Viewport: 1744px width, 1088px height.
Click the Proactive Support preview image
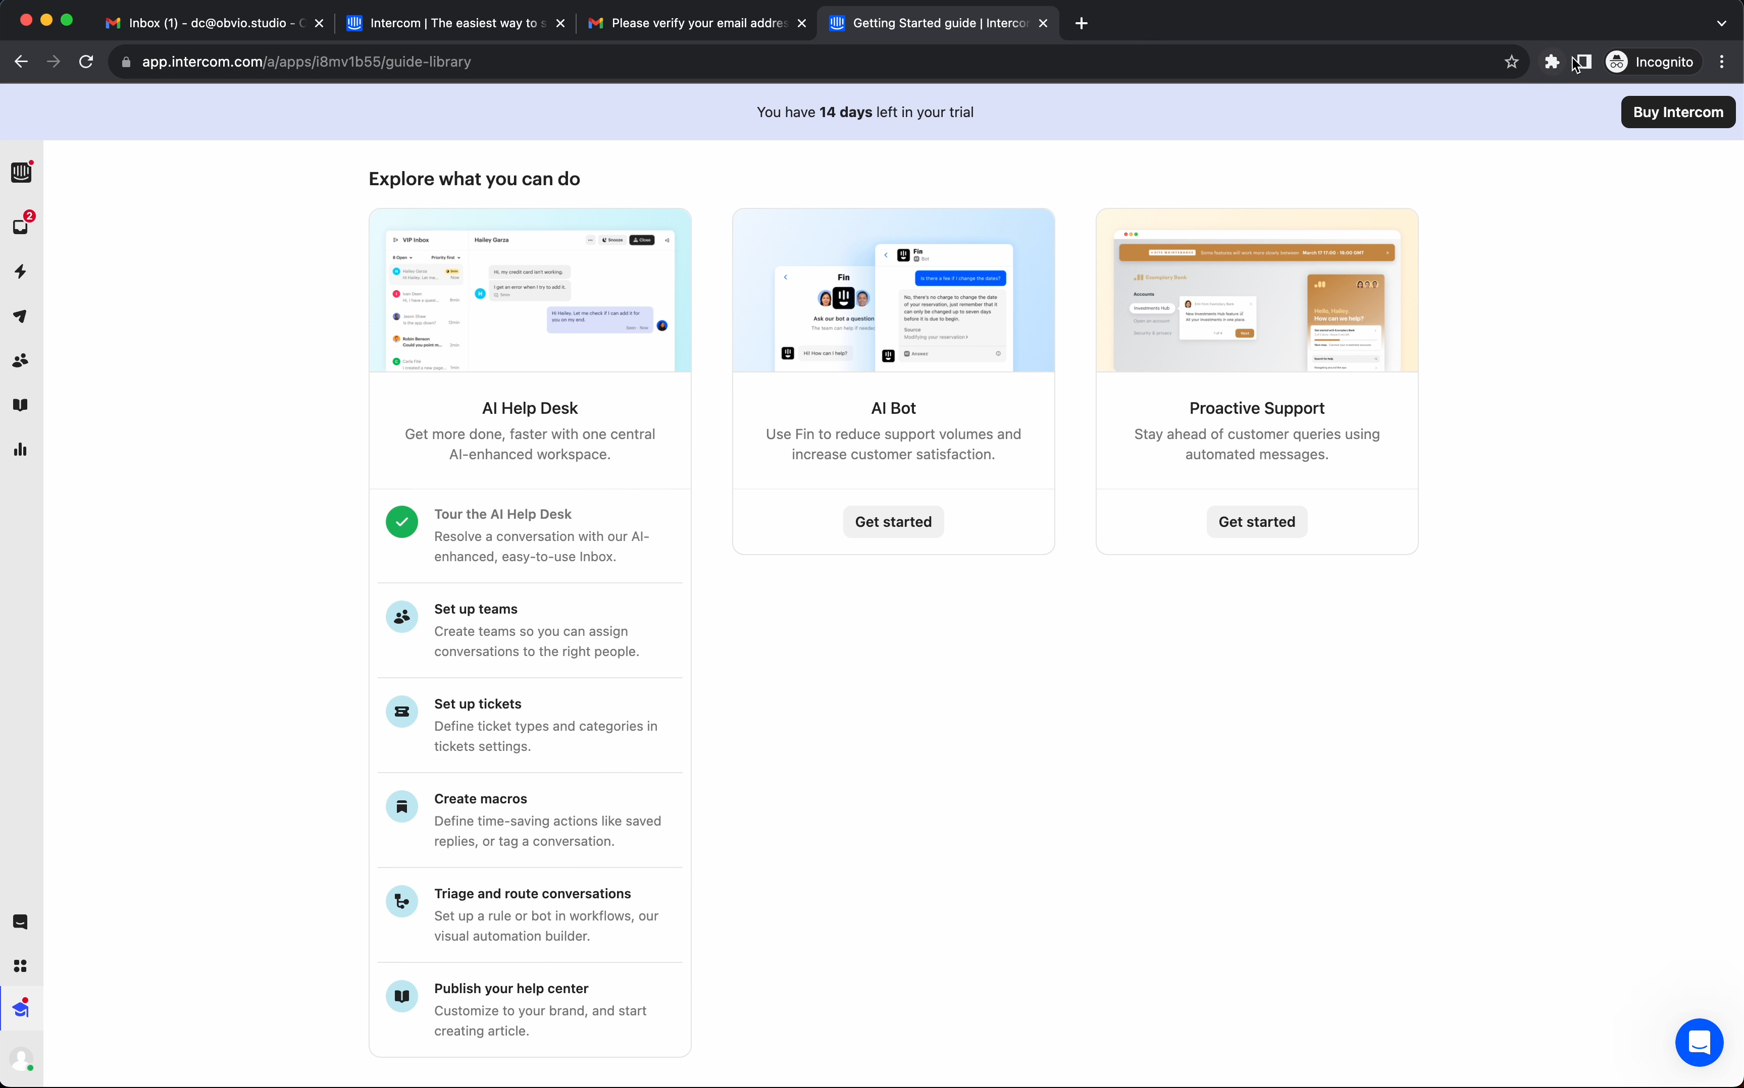(1256, 291)
